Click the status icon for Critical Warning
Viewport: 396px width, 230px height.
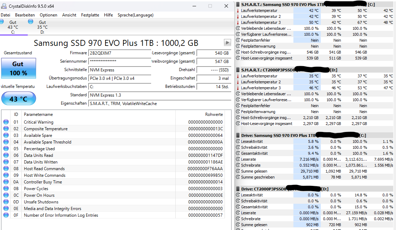click(x=6, y=122)
